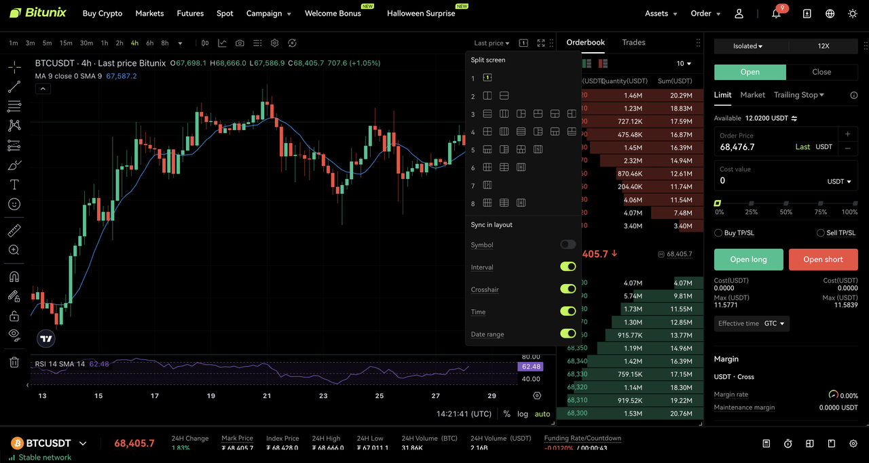Disable the Crosshair sync toggle
The image size is (869, 463).
[x=568, y=289]
